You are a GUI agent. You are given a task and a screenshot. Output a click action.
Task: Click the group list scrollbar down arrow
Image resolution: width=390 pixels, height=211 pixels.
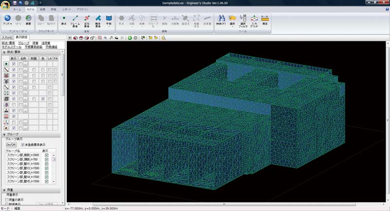[54, 181]
